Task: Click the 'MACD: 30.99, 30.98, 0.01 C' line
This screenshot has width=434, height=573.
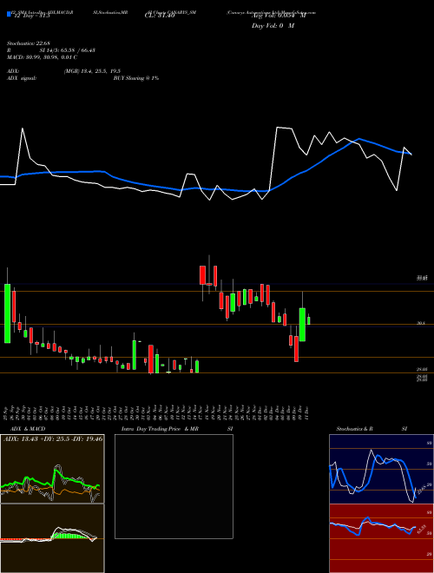Action: 42,57
